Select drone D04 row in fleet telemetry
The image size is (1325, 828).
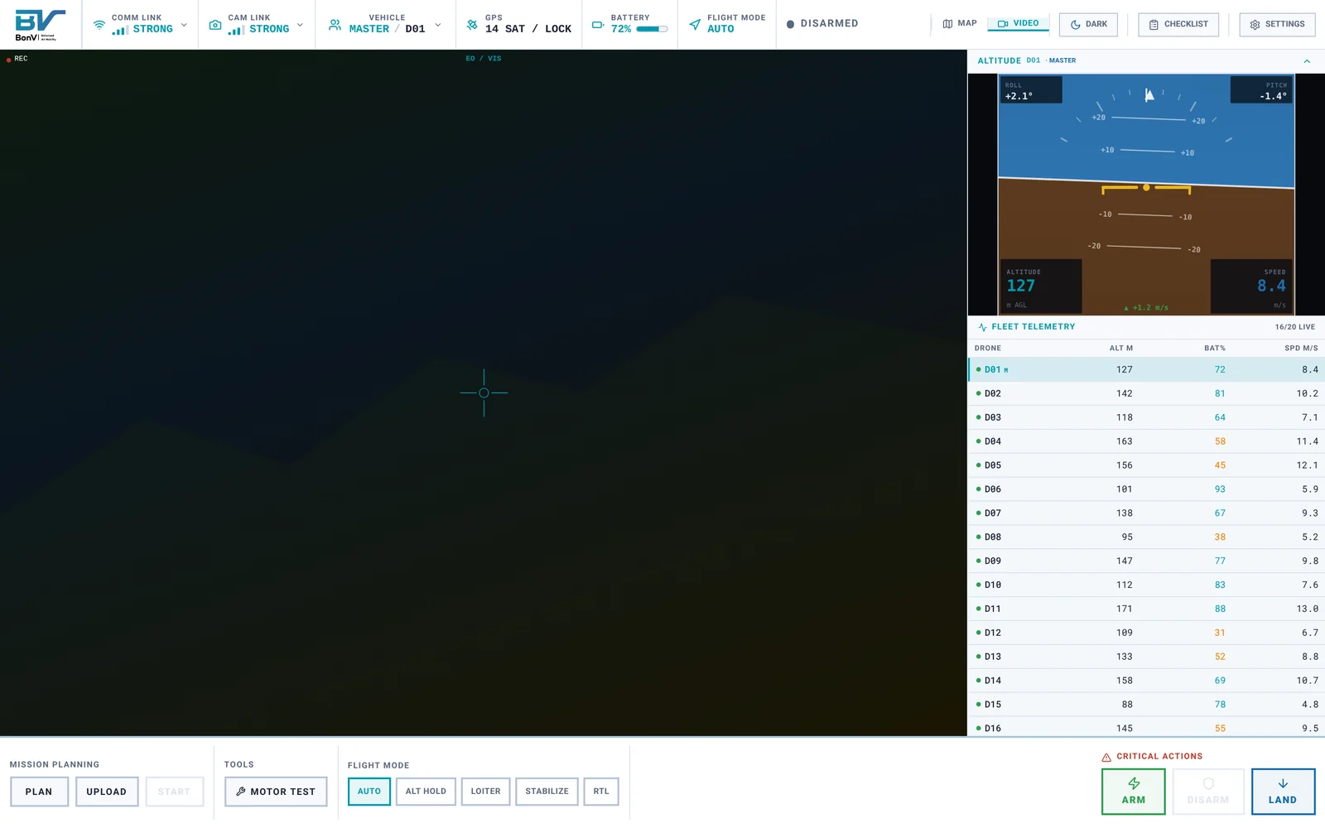click(x=1146, y=441)
